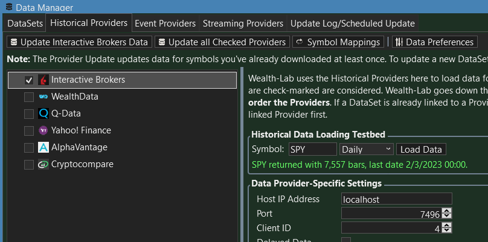Click the AlphaVantage provider logo icon
The image size is (488, 242).
[43, 148]
